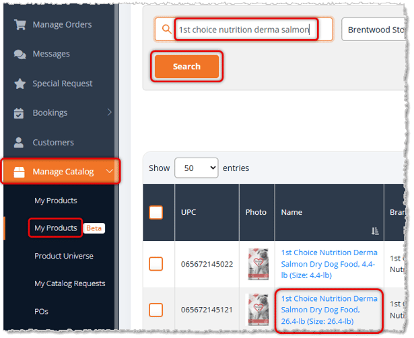The width and height of the screenshot is (414, 338).
Task: Expand the Bookings submenu chevron
Action: point(110,112)
